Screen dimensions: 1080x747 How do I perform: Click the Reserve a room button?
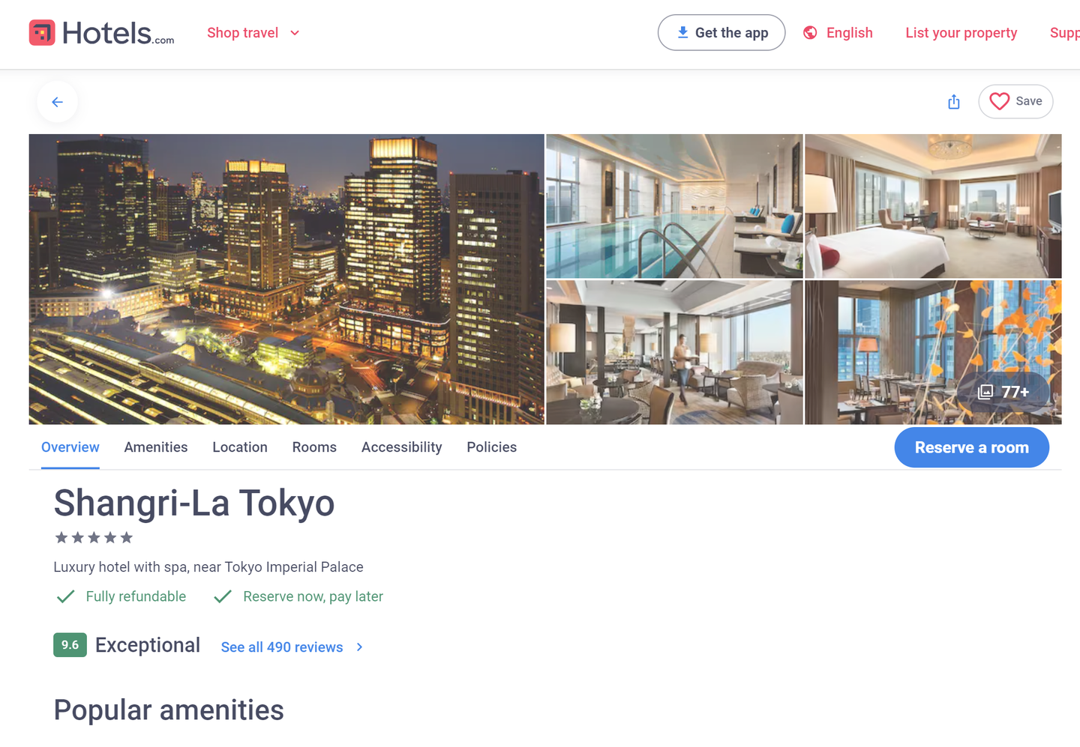(971, 448)
